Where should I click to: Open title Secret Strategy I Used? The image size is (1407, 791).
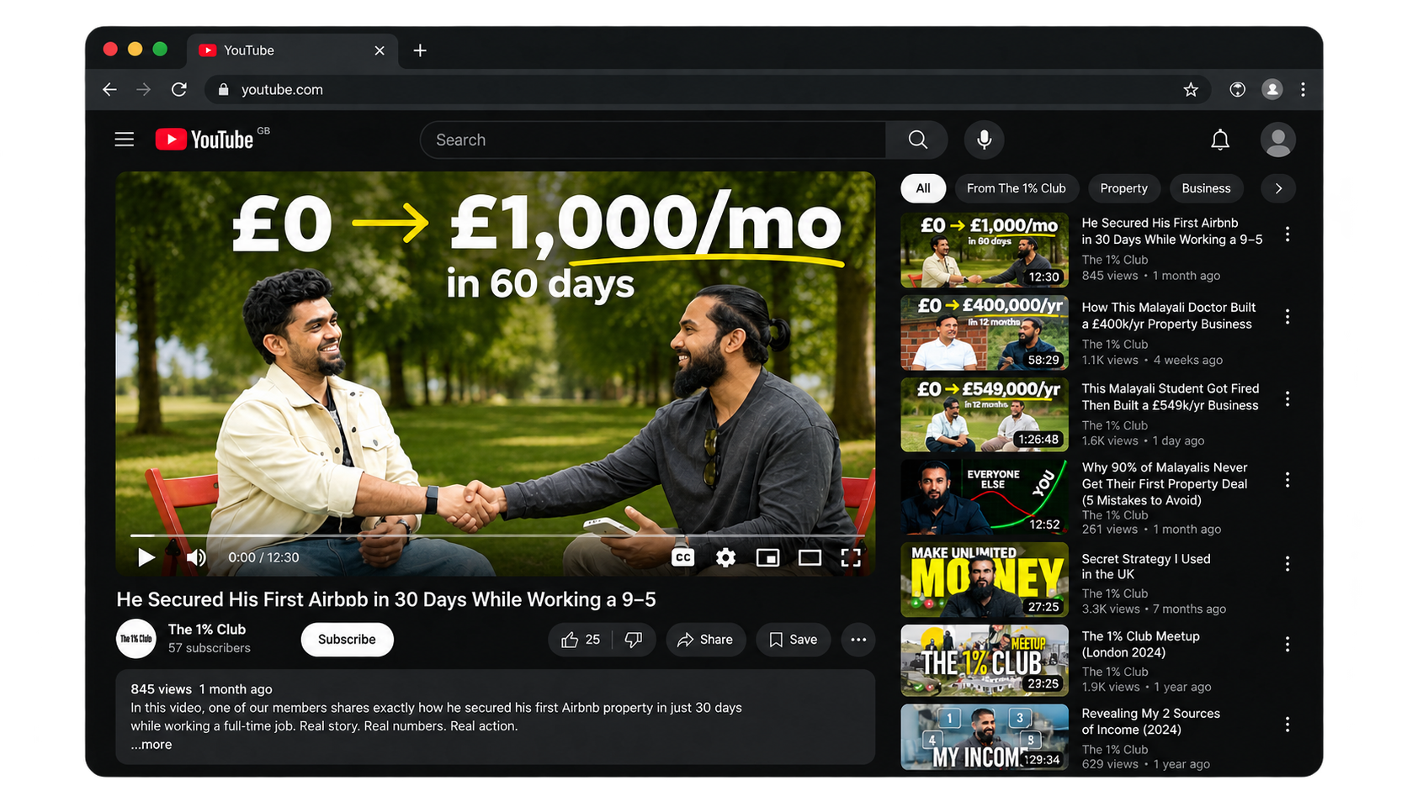[1146, 567]
